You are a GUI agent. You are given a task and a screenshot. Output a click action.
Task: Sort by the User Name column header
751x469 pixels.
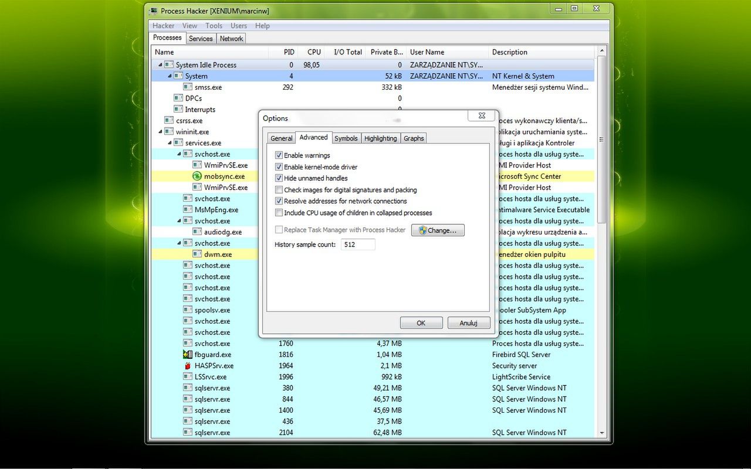[x=447, y=52]
